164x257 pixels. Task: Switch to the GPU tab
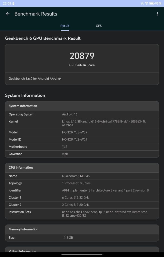point(99,26)
